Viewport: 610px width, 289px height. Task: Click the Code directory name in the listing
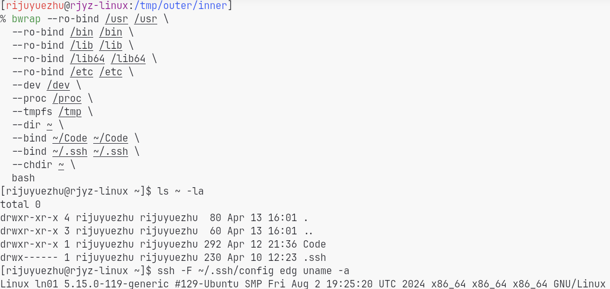pos(315,244)
